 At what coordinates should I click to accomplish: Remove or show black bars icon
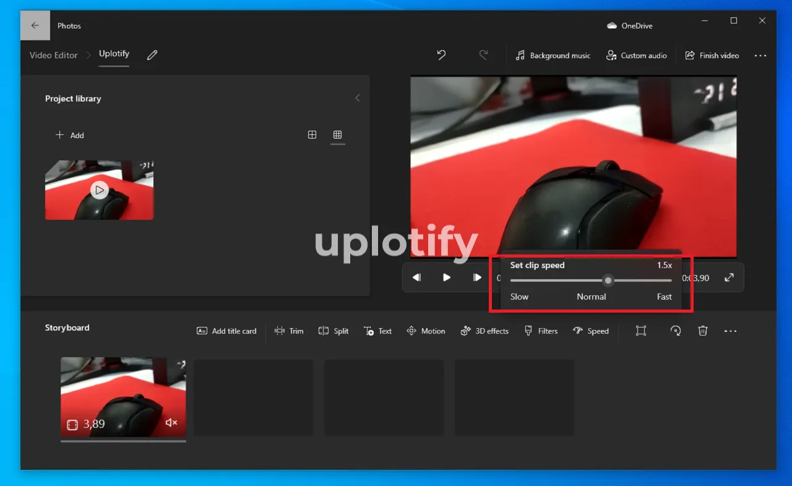[641, 331]
